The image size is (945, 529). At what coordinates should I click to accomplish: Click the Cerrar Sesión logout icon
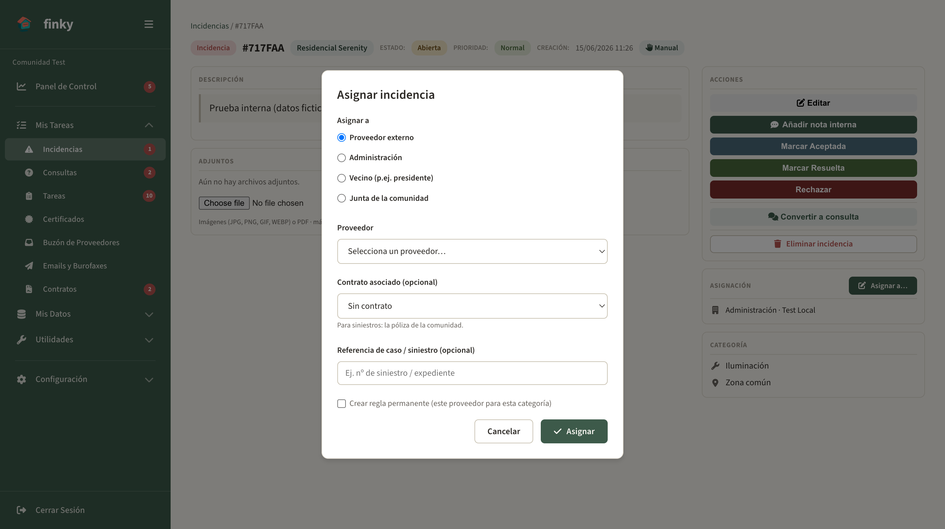pos(21,510)
